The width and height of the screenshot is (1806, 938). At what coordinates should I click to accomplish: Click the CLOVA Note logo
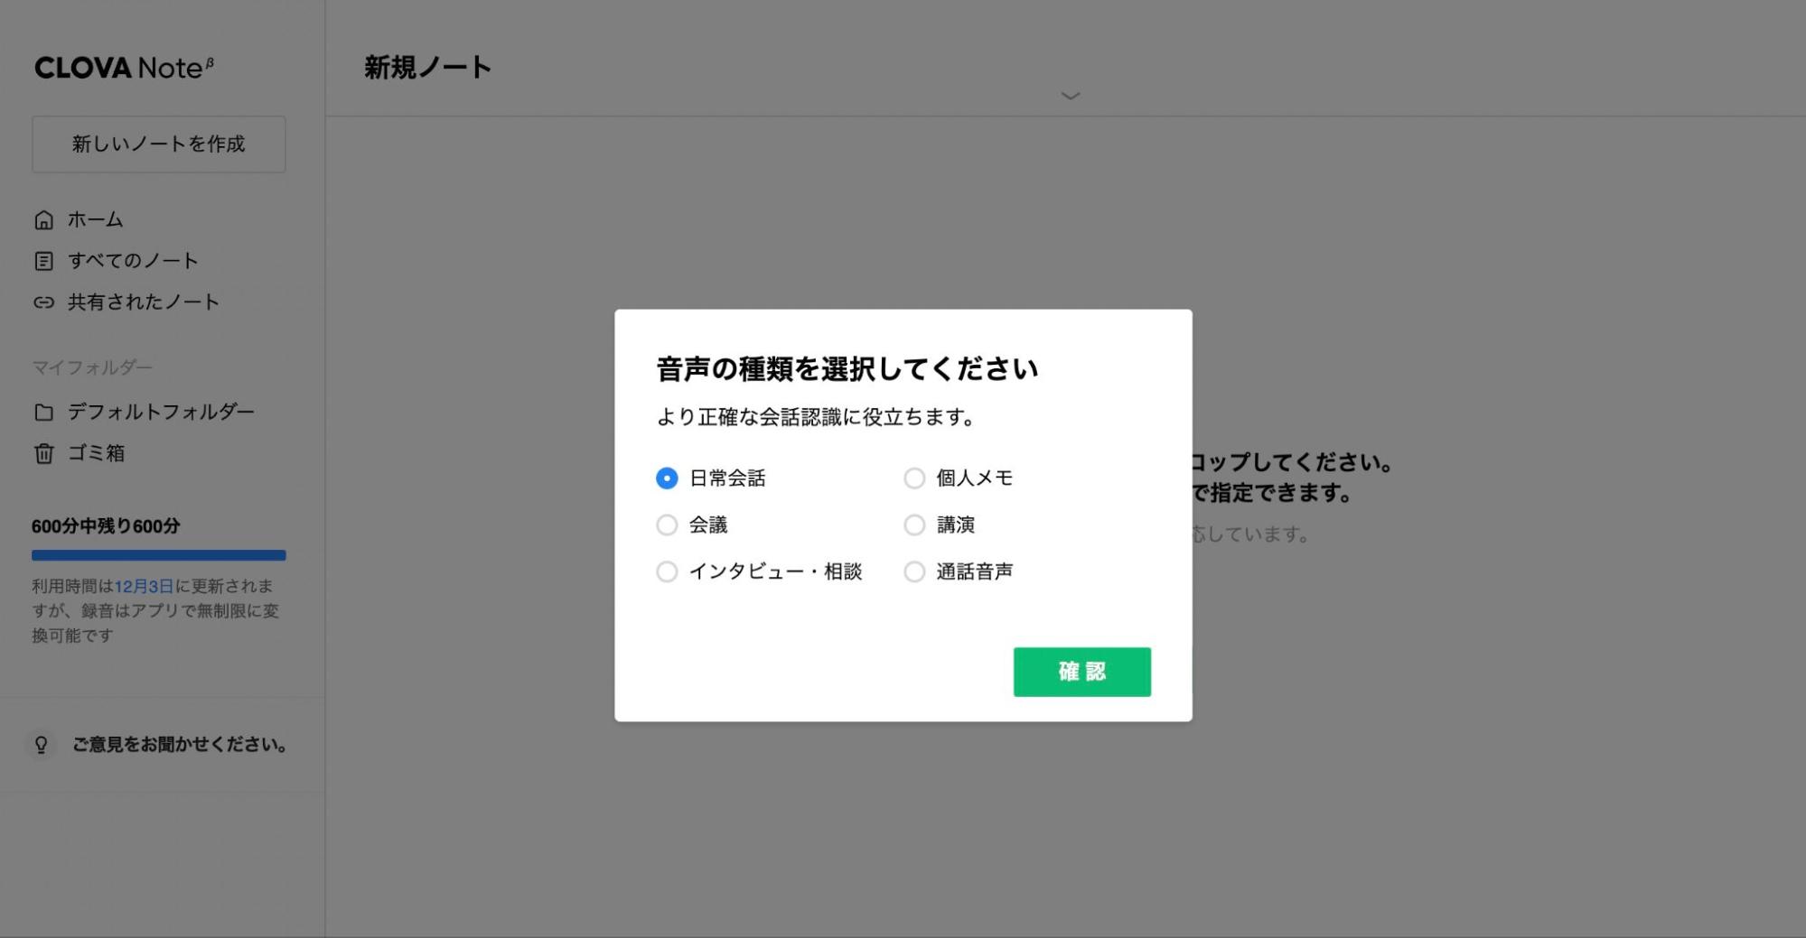(x=125, y=68)
